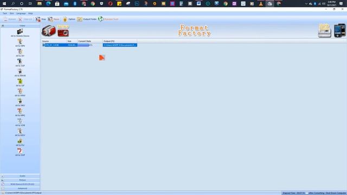Select All to SWF converter

pyautogui.click(x=20, y=152)
